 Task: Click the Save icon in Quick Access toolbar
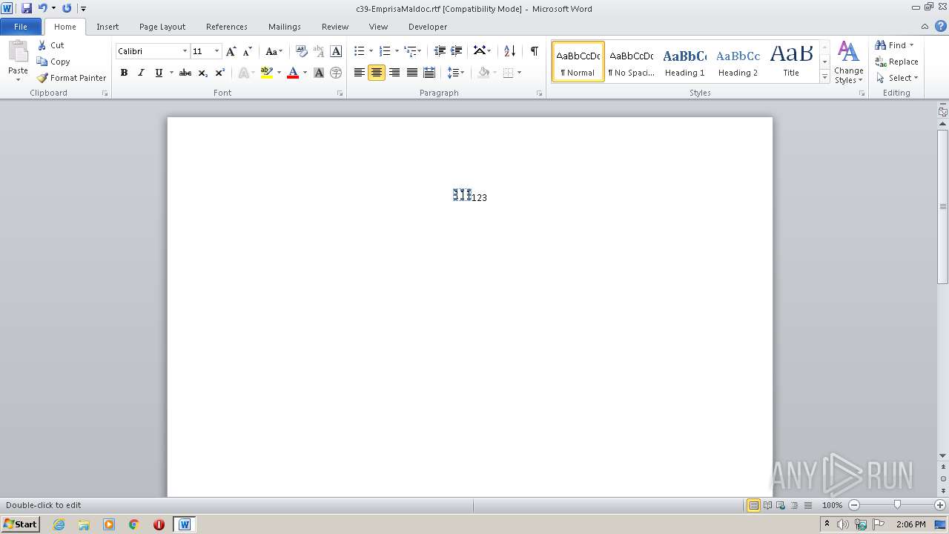coord(27,8)
